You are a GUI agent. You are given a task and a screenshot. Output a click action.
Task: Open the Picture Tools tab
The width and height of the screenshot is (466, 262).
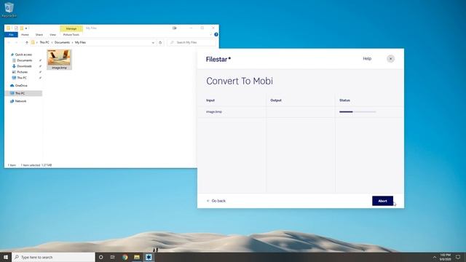pos(71,35)
